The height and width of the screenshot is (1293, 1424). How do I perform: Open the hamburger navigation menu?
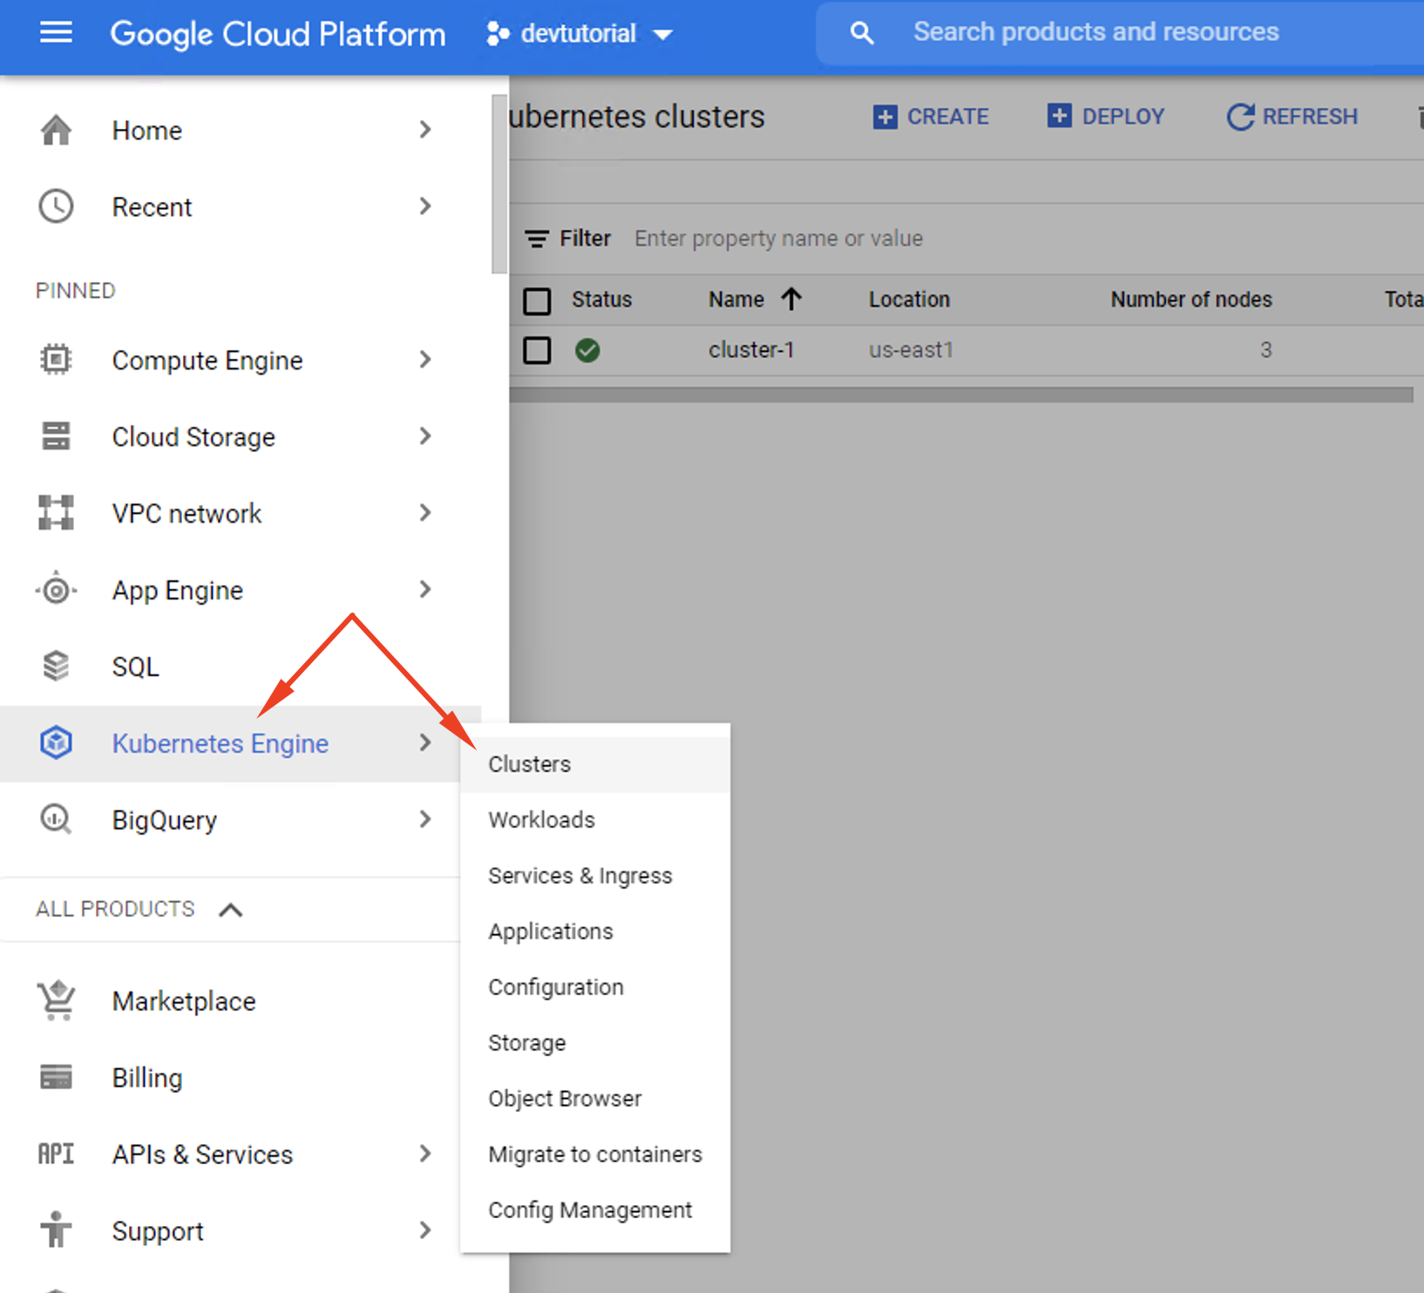[56, 33]
